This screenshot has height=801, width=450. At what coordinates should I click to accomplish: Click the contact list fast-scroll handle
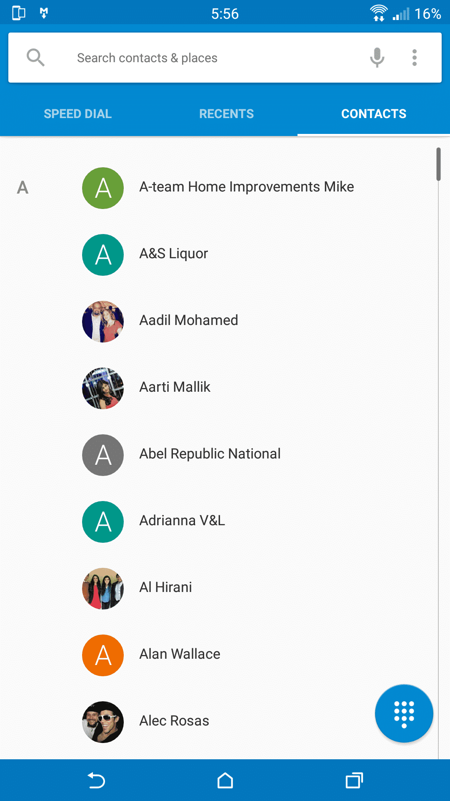click(438, 164)
